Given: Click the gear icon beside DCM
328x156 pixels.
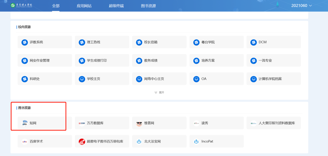Looking at the screenshot, I should 254,42.
